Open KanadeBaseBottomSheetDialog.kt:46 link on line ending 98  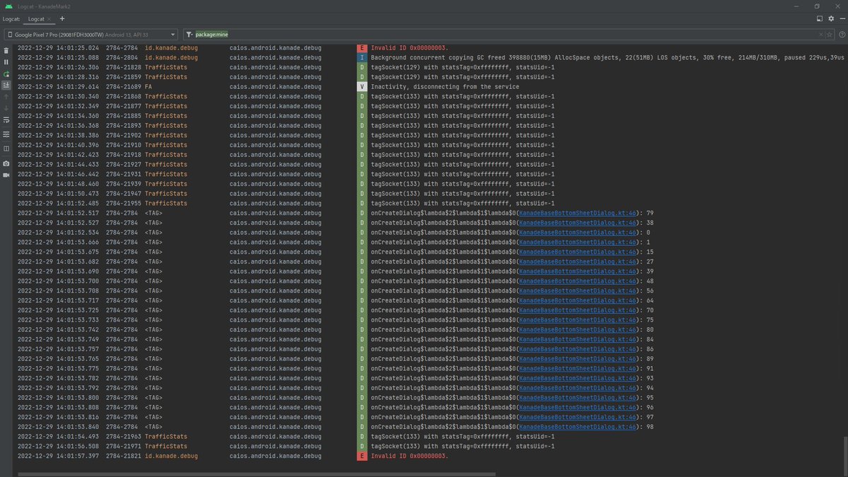coord(578,427)
